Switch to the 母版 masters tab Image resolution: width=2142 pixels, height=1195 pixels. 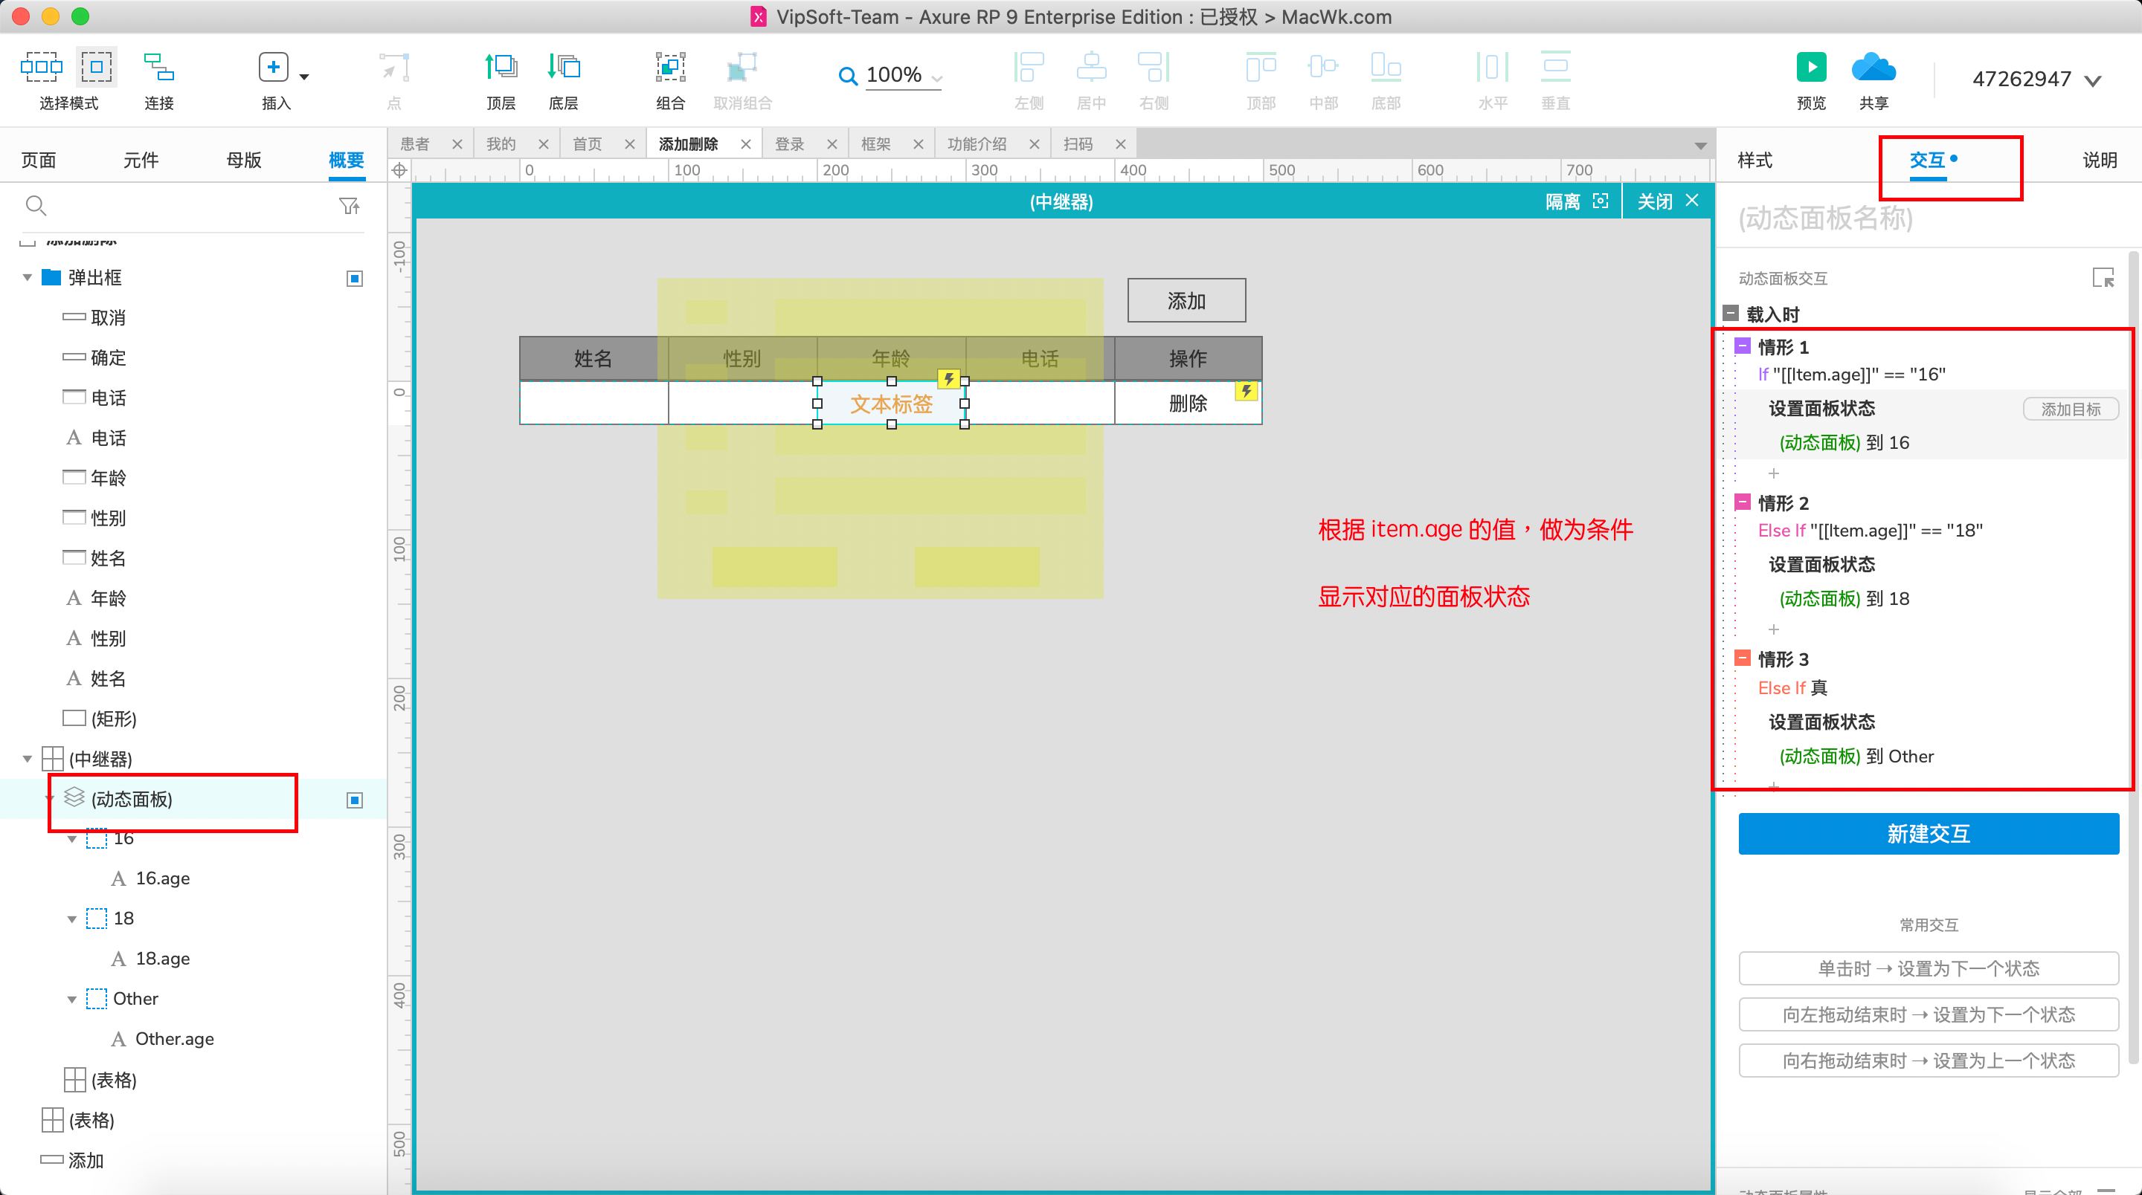click(x=244, y=160)
